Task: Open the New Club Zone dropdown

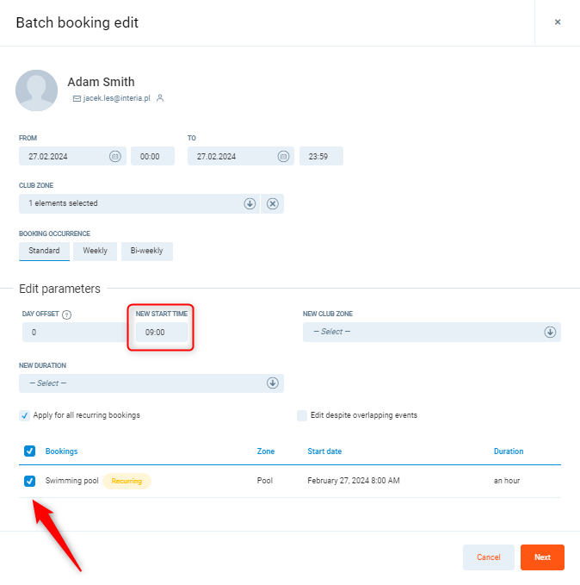Action: click(550, 332)
